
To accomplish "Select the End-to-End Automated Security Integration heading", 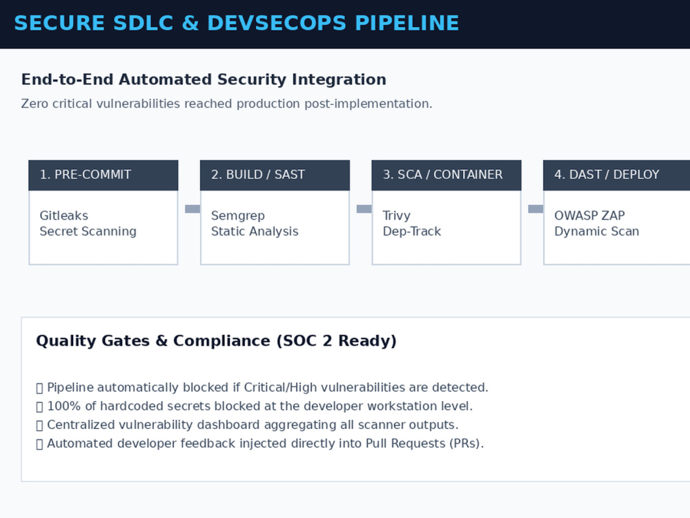I will (x=204, y=79).
